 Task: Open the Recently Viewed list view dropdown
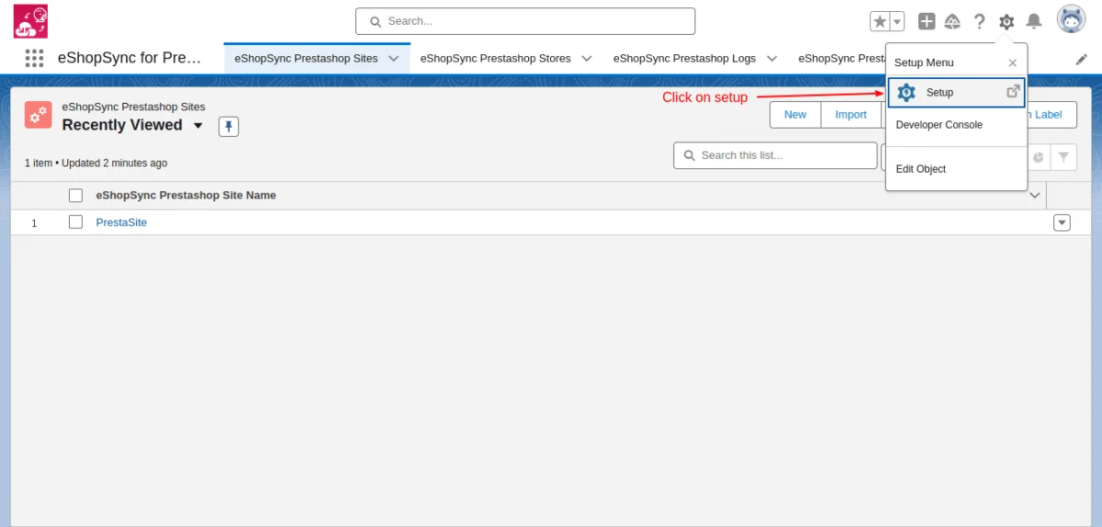(x=198, y=126)
